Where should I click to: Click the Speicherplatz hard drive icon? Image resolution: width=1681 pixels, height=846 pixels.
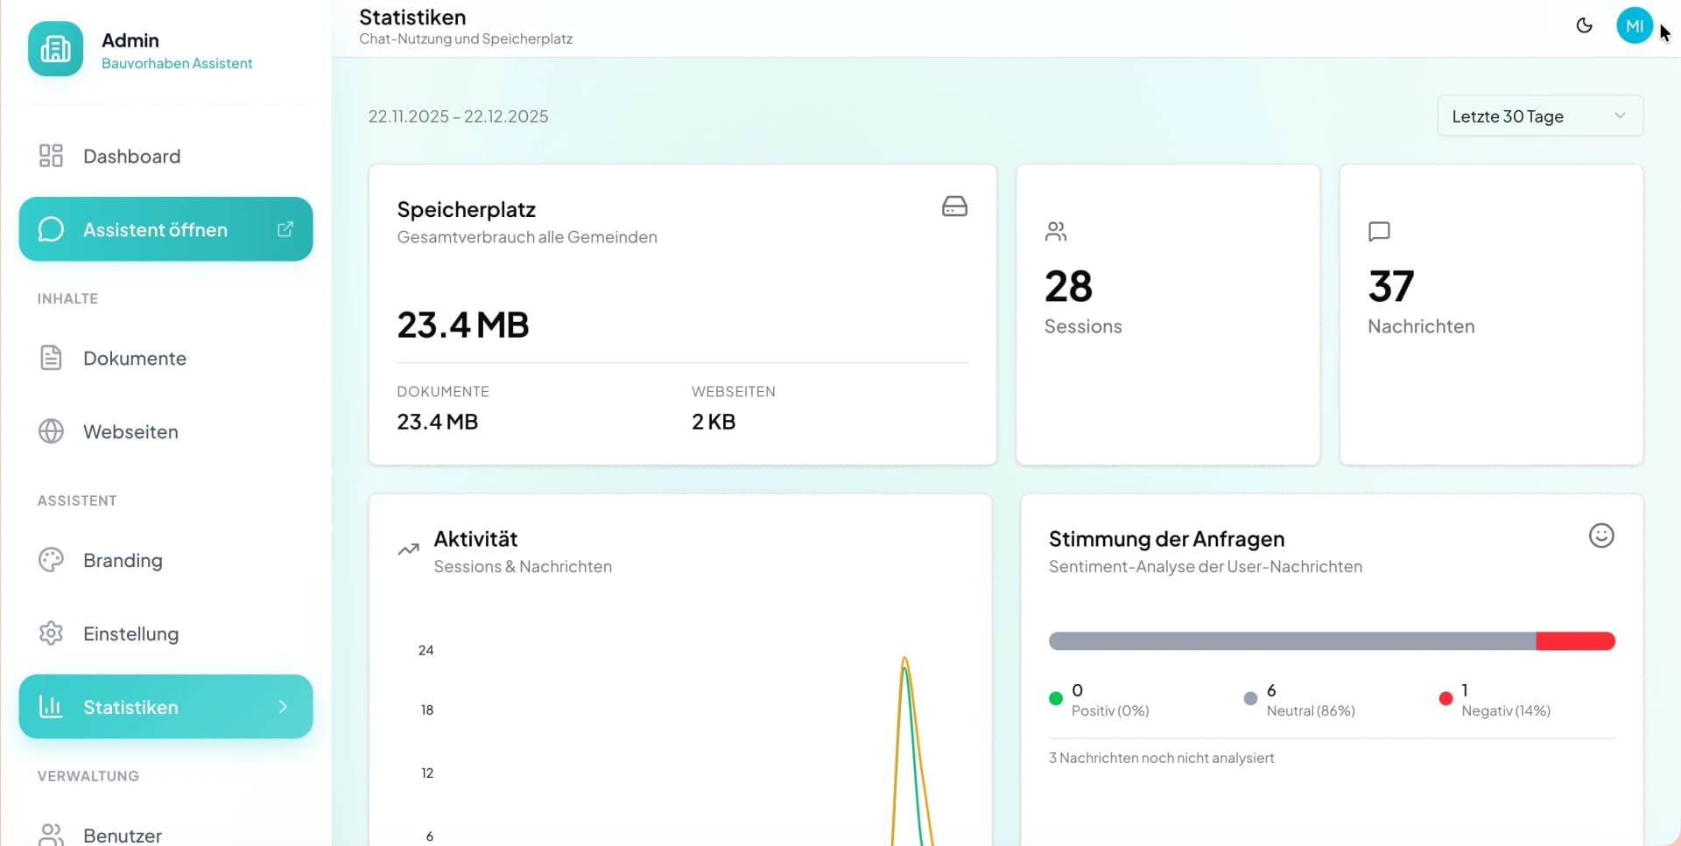954,206
